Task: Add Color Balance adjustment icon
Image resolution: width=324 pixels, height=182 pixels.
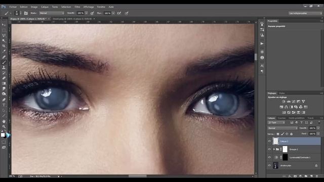Action: click(286, 107)
